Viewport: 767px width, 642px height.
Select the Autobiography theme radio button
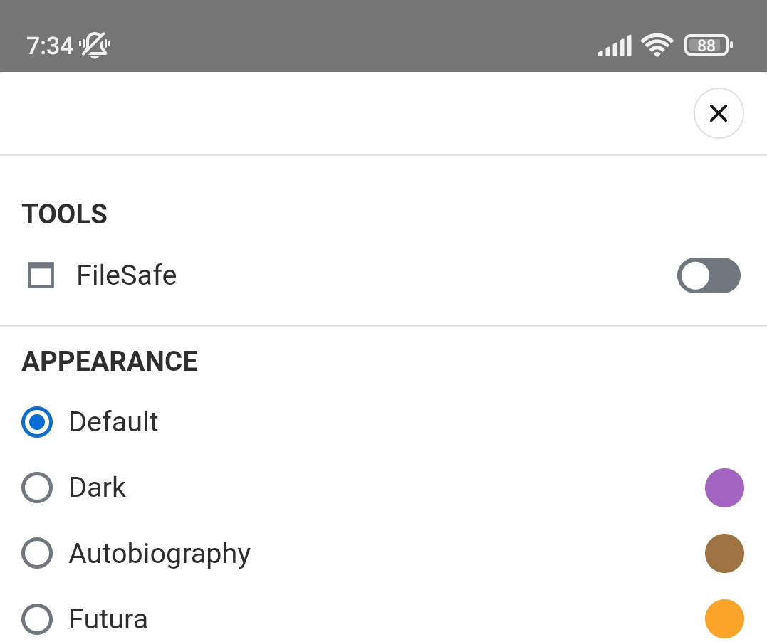tap(37, 553)
